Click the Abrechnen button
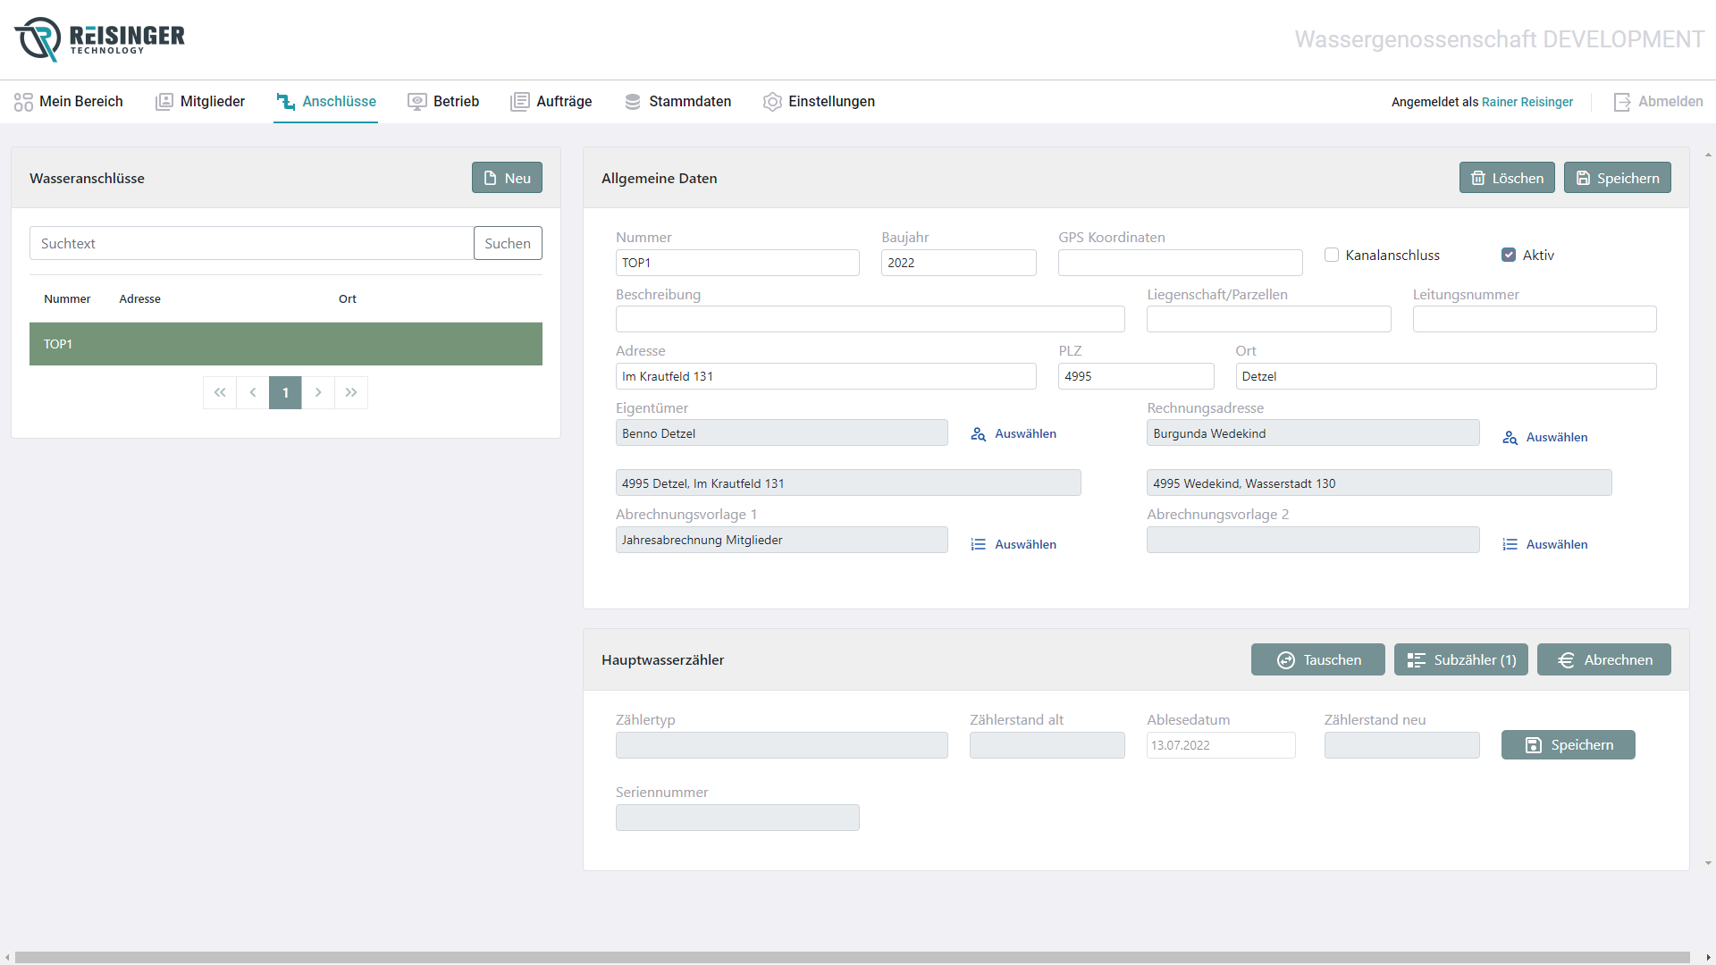Screen dimensions: 1716x965 click(1603, 659)
